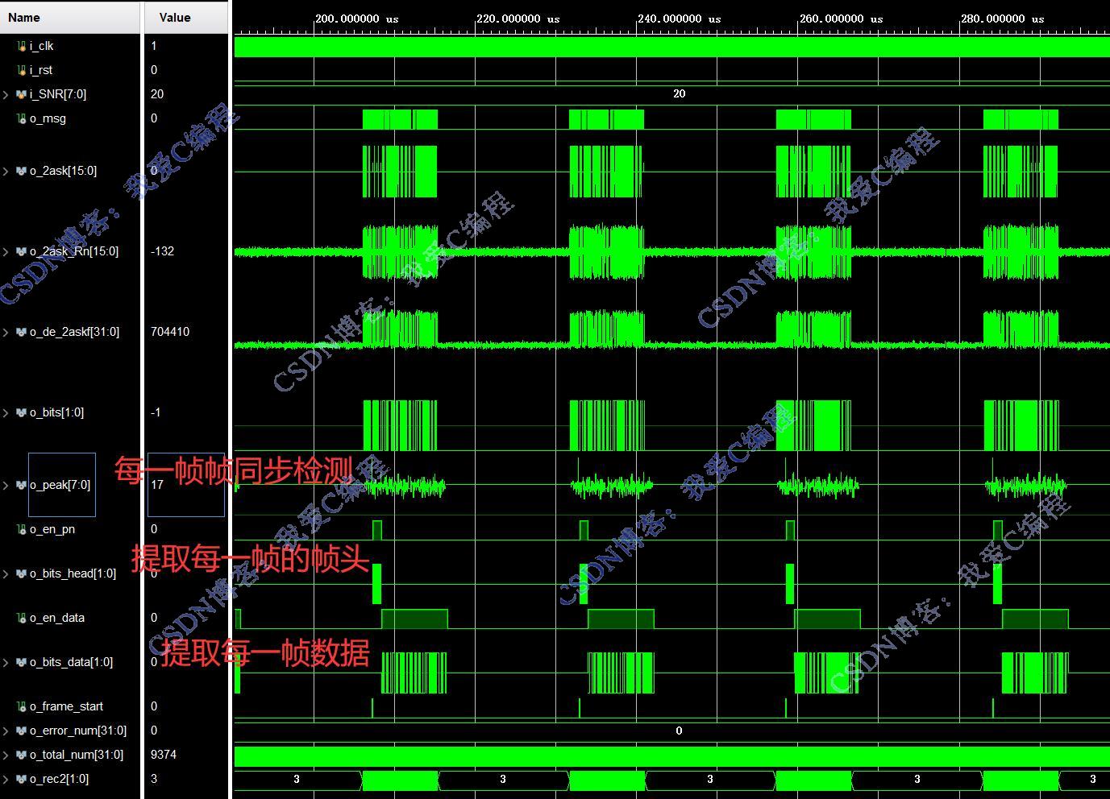Click the o_total_num waveform trace
This screenshot has width=1110, height=799.
tap(671, 756)
